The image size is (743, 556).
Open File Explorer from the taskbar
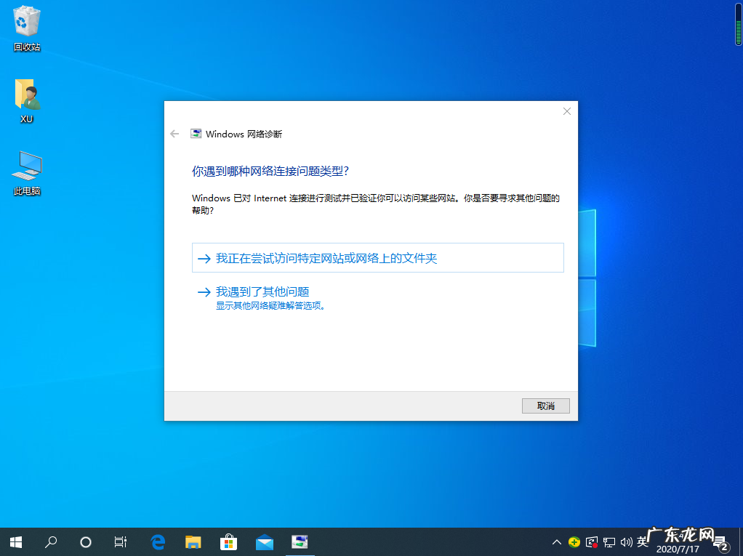pos(193,542)
